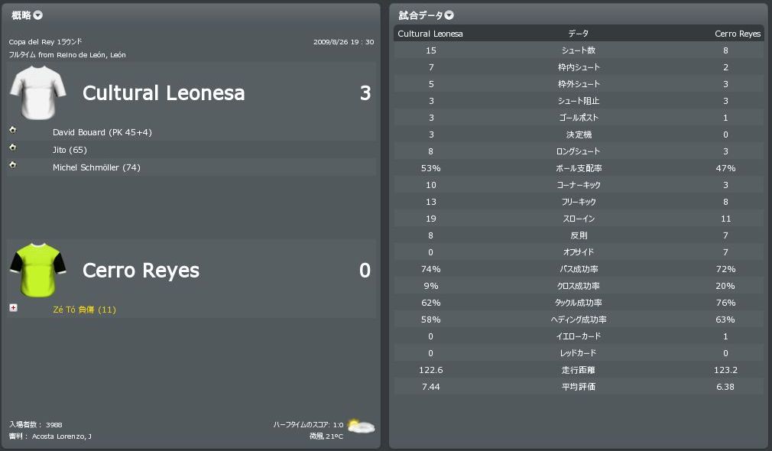Click the large Cerro Reyes team name
772x451 pixels.
[x=141, y=271]
